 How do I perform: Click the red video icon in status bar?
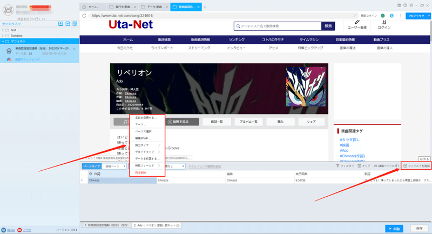point(19,230)
